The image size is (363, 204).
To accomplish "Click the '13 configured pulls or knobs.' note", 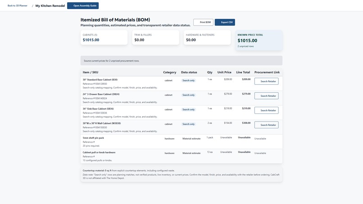I will click(97, 160).
